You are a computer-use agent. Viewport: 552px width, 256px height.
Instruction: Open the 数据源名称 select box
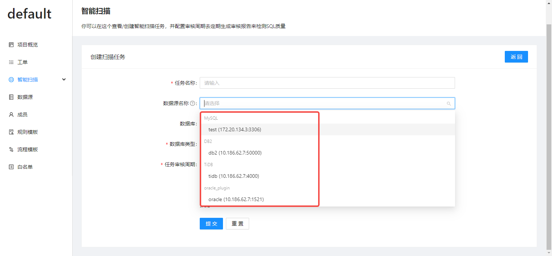tap(327, 103)
